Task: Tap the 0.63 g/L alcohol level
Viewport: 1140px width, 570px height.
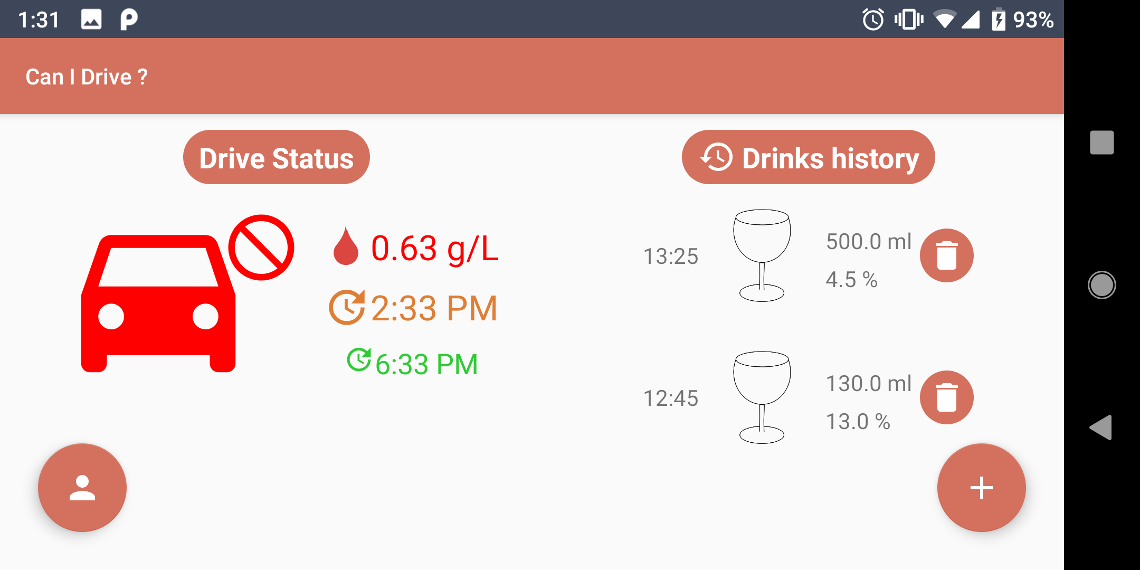Action: [434, 248]
